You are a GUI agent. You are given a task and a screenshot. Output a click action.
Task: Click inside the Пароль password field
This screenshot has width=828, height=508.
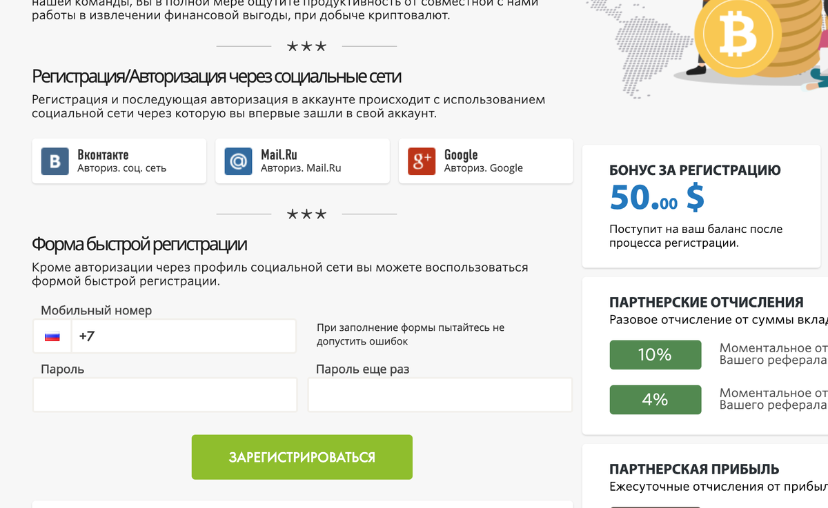tap(164, 394)
